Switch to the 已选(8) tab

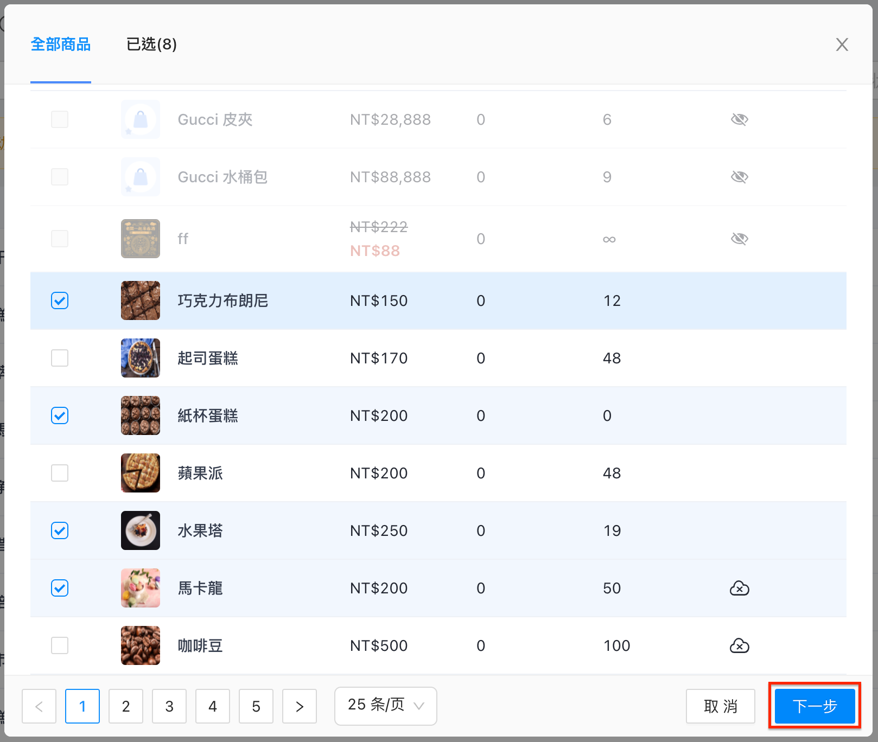tap(151, 44)
